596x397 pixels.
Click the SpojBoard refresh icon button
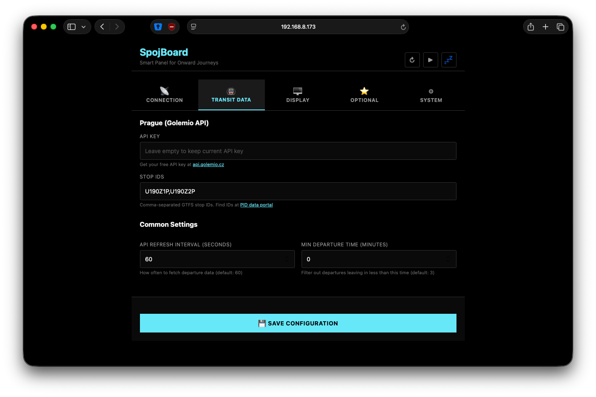click(412, 60)
